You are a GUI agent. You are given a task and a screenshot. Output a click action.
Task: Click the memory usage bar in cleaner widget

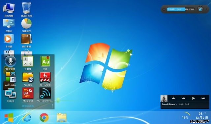coord(181,9)
